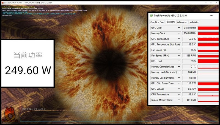The width and height of the screenshot is (220, 125).
Task: Expand the GPU Temperature sensor dropdown
Action: pos(179,39)
